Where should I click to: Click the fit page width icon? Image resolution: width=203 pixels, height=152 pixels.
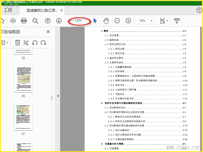click(162, 21)
